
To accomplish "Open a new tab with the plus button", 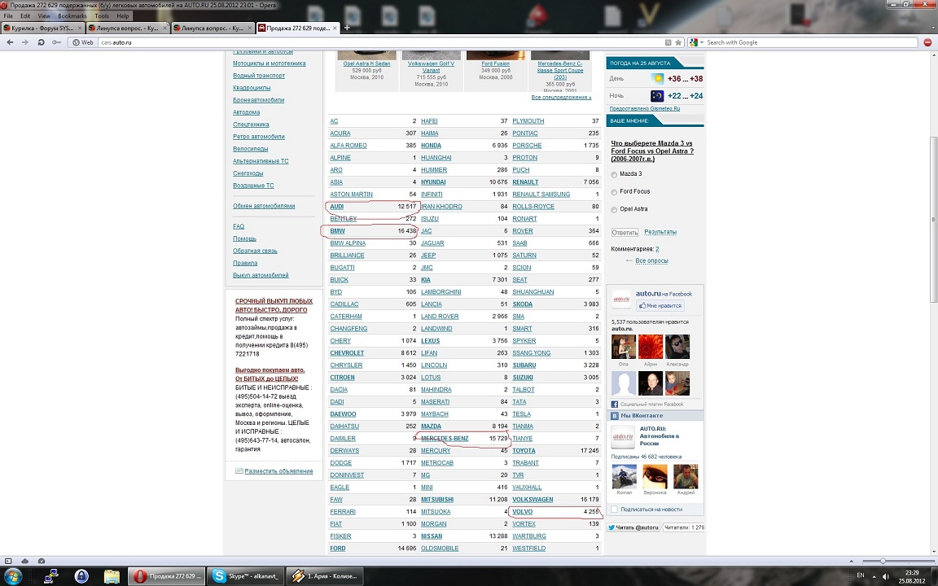I will coord(347,28).
